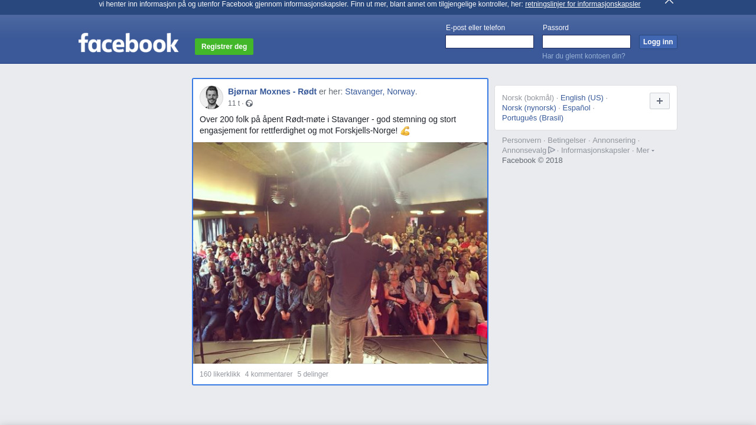Screen dimensions: 756x425
Task: Switch language to Português (Brasil)
Action: tap(533, 118)
